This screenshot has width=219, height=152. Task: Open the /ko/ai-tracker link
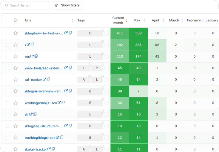click(x=36, y=149)
